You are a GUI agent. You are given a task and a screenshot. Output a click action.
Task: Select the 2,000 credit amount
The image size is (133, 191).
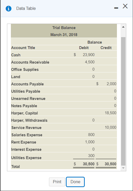pyautogui.click(x=111, y=84)
